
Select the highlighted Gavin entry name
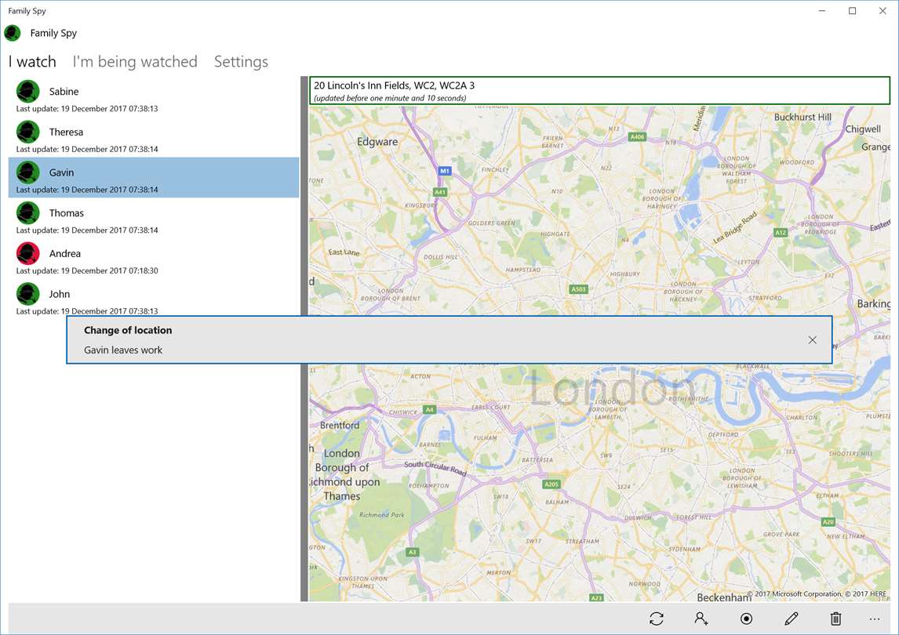(x=61, y=172)
